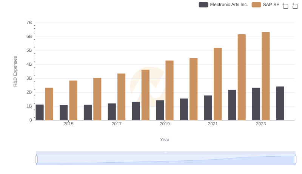
Task: Click the SAP SE bar for 2019
Action: pyautogui.click(x=169, y=91)
